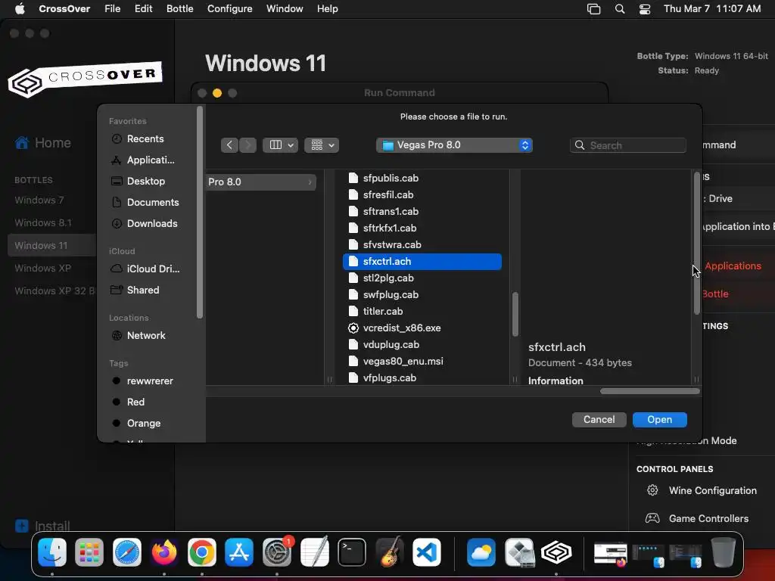The width and height of the screenshot is (775, 581).
Task: Open the Vegas Pro 8.0 path popup
Action: [454, 145]
